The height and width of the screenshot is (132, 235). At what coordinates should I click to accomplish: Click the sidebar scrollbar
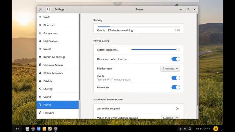[80, 57]
